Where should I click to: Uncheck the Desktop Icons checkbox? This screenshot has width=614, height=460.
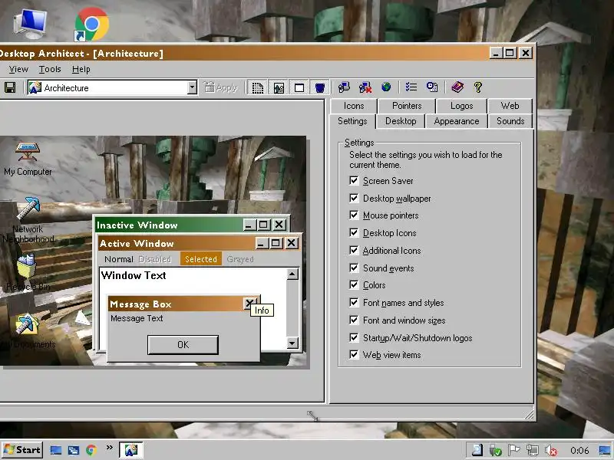[354, 233]
